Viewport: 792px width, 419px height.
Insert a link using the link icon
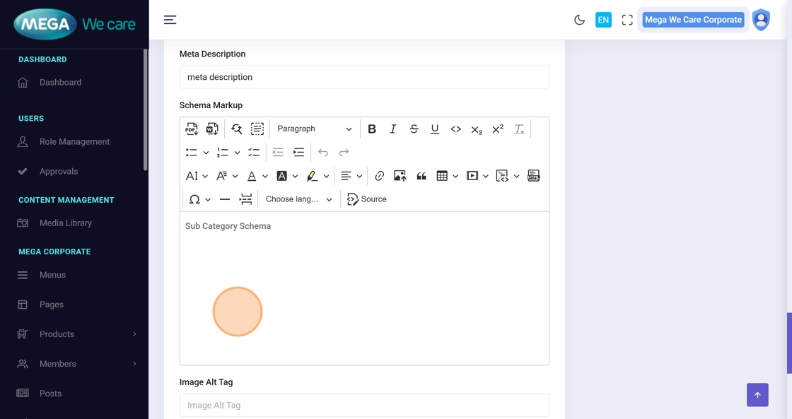(x=379, y=176)
